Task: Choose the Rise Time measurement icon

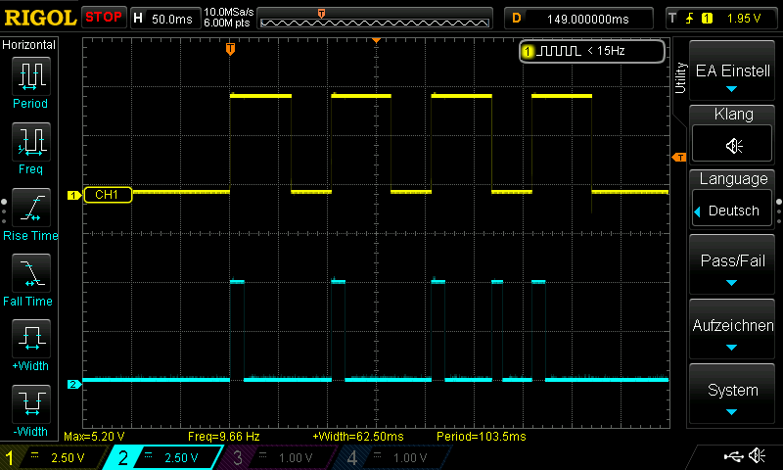Action: [x=30, y=208]
